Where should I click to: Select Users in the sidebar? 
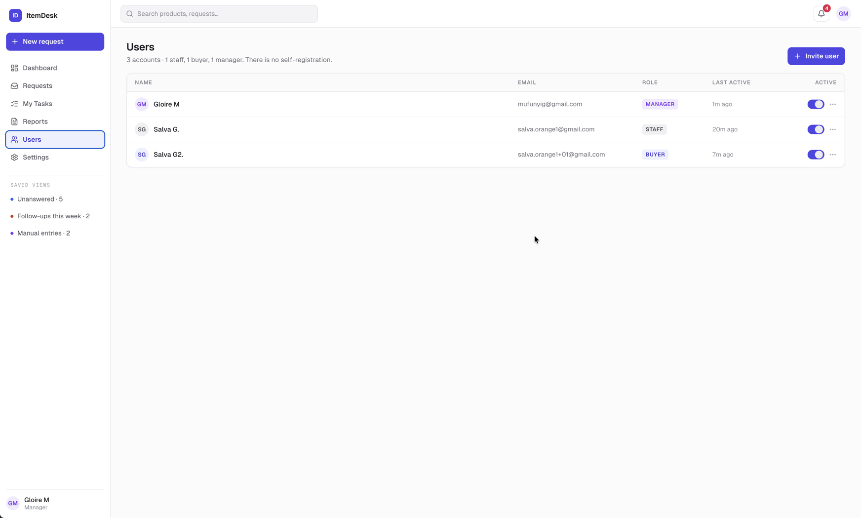(x=55, y=140)
